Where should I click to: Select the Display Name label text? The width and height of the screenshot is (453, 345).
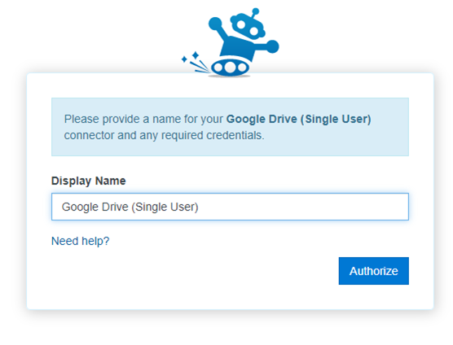(x=89, y=181)
